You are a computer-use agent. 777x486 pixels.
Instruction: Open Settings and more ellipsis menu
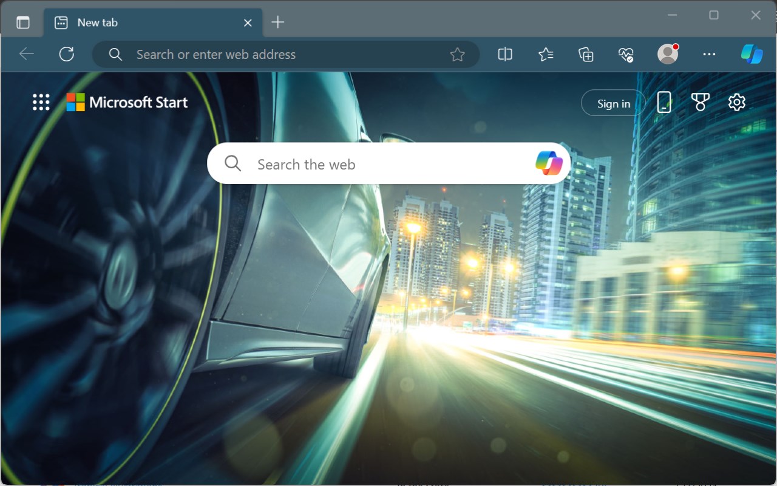[x=709, y=54]
